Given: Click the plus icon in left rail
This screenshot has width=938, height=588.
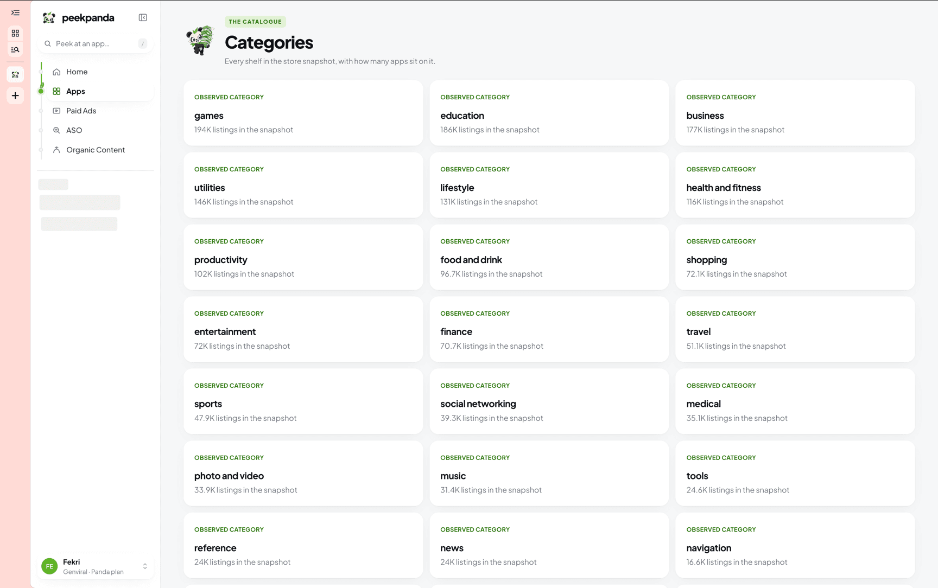Looking at the screenshot, I should coord(15,96).
